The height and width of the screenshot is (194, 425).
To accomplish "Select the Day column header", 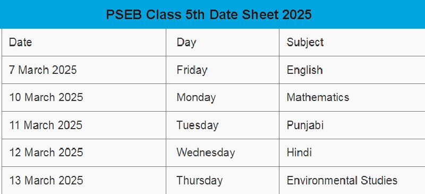I will 223,43.
